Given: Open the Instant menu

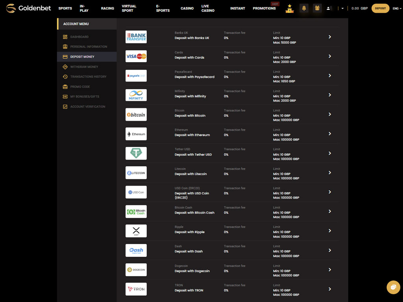Looking at the screenshot, I should point(237,9).
